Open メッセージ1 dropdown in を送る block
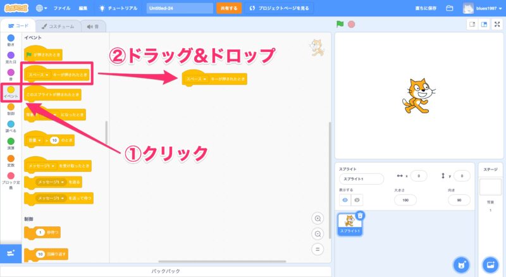The width and height of the screenshot is (506, 277). (51, 182)
